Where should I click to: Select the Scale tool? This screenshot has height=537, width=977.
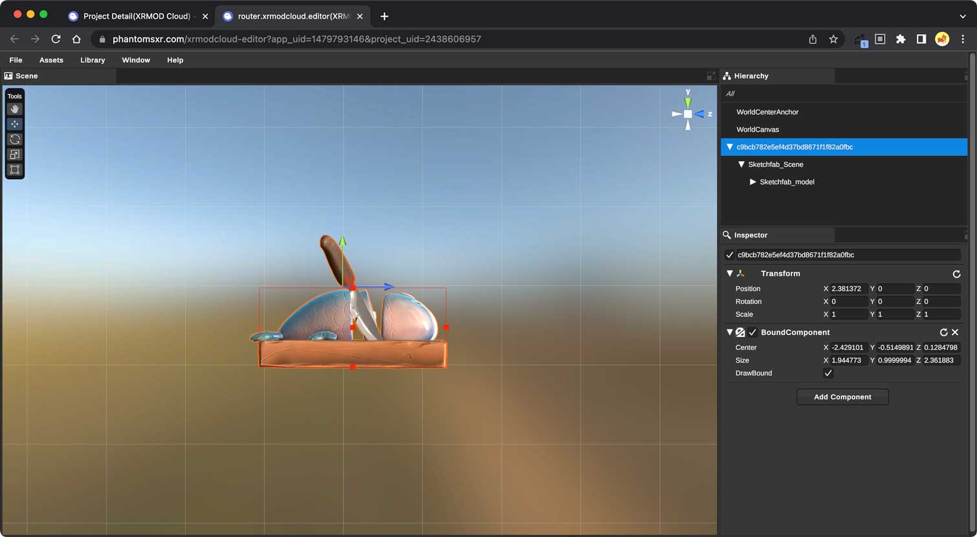(14, 155)
